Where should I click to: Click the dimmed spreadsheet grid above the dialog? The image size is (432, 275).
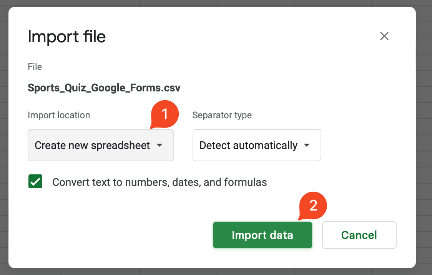(215, 3)
